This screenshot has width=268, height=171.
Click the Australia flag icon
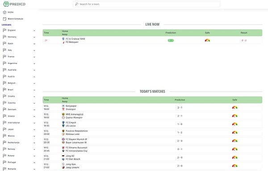tap(4, 70)
